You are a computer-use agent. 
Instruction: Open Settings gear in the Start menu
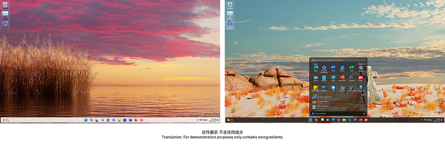point(361,69)
